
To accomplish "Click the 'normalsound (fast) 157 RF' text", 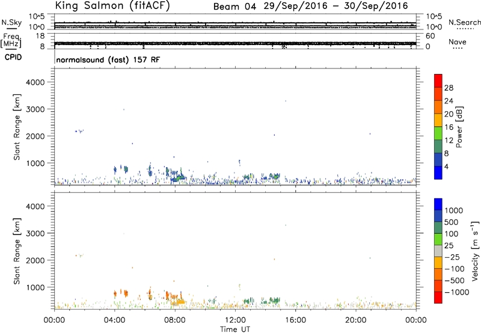I will pyautogui.click(x=108, y=60).
